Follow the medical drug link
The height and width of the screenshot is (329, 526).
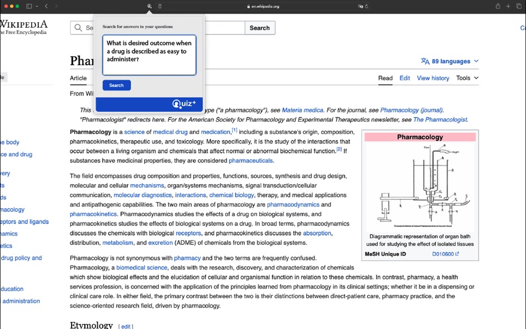click(x=170, y=132)
